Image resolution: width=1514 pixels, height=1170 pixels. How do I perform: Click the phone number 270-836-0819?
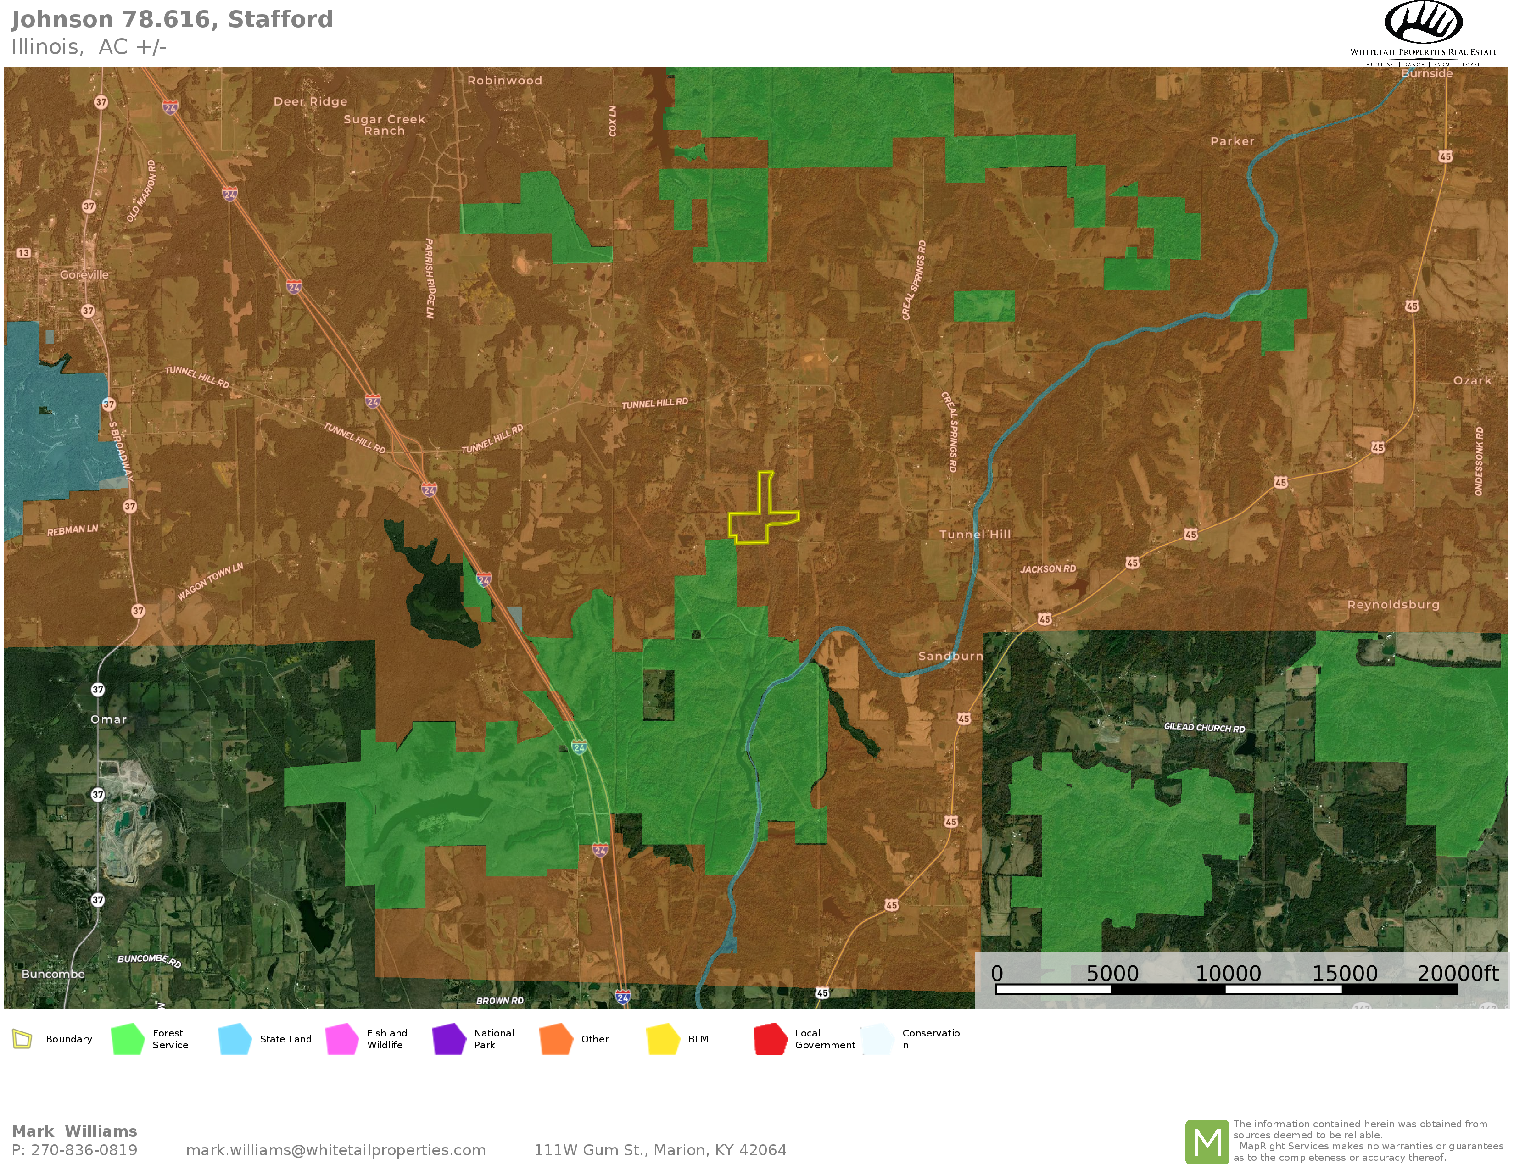point(84,1150)
